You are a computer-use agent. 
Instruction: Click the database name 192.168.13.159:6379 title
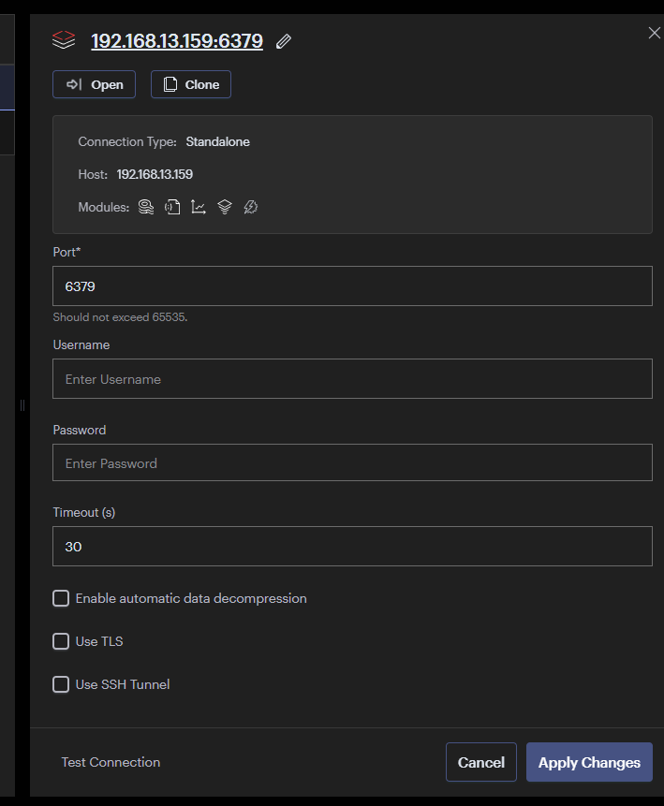(177, 41)
